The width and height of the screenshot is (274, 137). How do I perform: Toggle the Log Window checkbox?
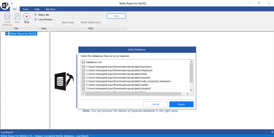36,19
